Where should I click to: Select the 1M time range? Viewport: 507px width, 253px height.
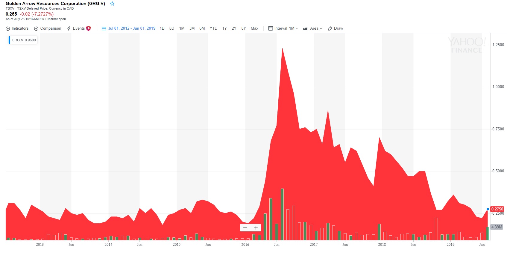click(x=182, y=28)
